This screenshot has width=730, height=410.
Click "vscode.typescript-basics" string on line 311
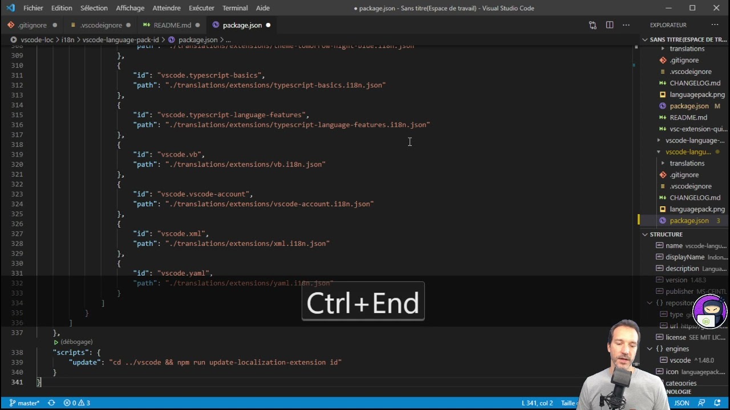tap(209, 75)
